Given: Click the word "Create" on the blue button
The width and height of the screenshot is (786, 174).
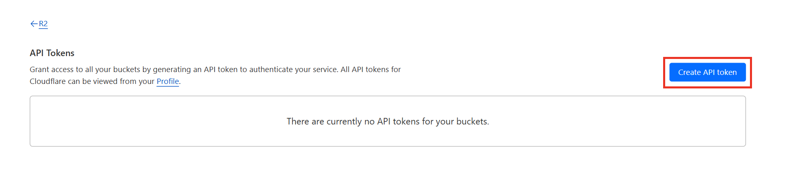Looking at the screenshot, I should tap(689, 72).
